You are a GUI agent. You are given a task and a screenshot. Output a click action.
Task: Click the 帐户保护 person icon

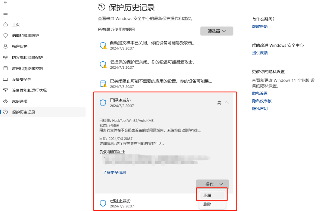[x=6, y=46]
